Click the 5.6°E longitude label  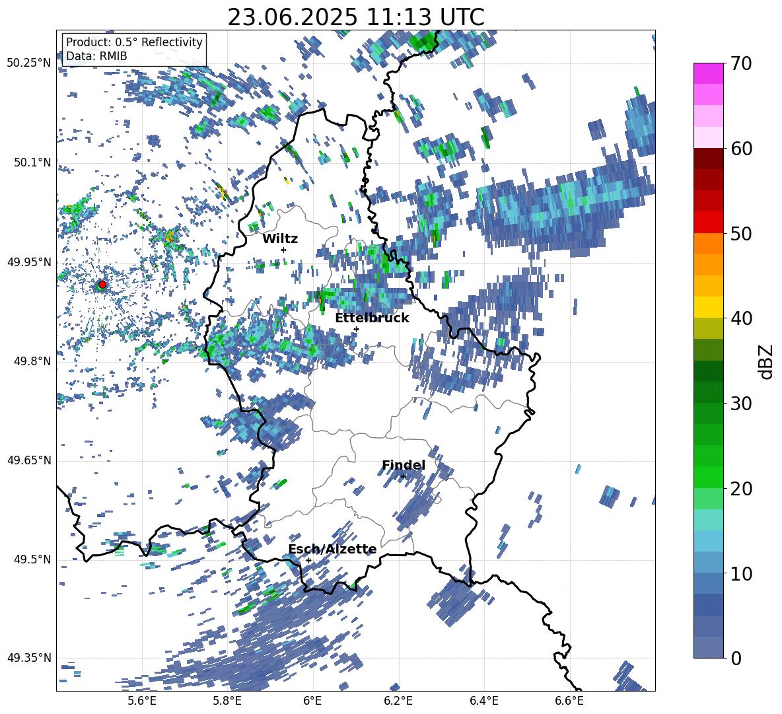pyautogui.click(x=141, y=701)
